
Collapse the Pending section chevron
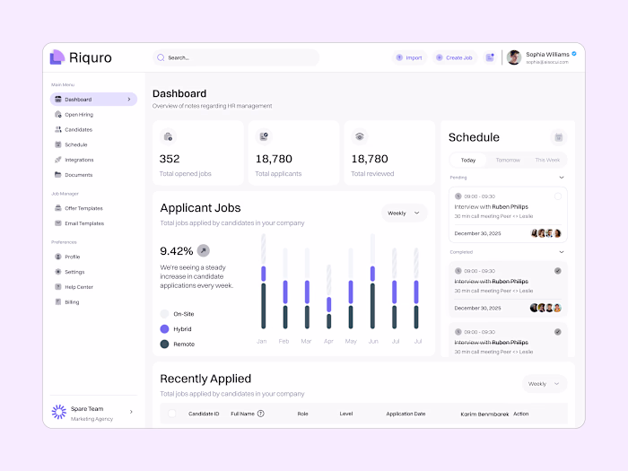562,178
